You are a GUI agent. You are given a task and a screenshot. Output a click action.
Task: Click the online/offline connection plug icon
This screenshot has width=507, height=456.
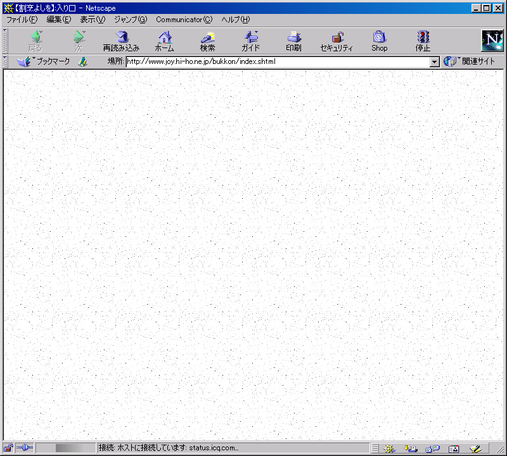(25, 448)
